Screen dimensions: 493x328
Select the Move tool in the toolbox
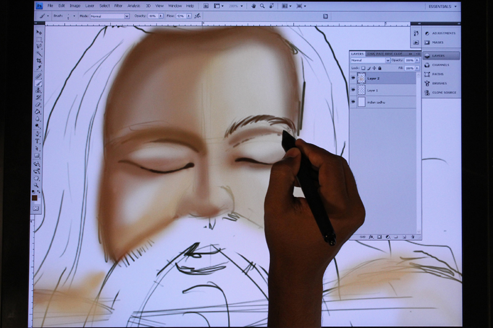(x=39, y=32)
